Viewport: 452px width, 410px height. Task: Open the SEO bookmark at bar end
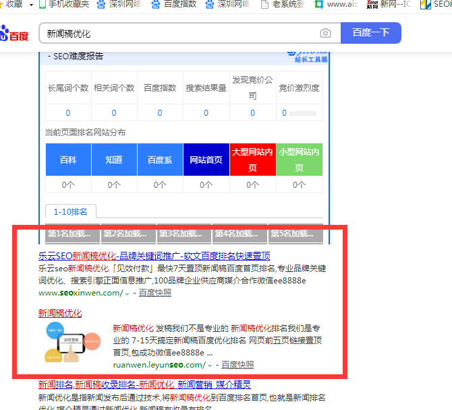[x=436, y=4]
